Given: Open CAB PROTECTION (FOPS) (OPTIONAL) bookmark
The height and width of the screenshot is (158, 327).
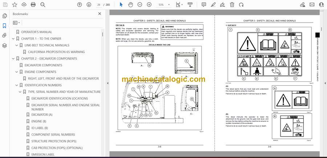Looking at the screenshot, I should coord(57,148).
